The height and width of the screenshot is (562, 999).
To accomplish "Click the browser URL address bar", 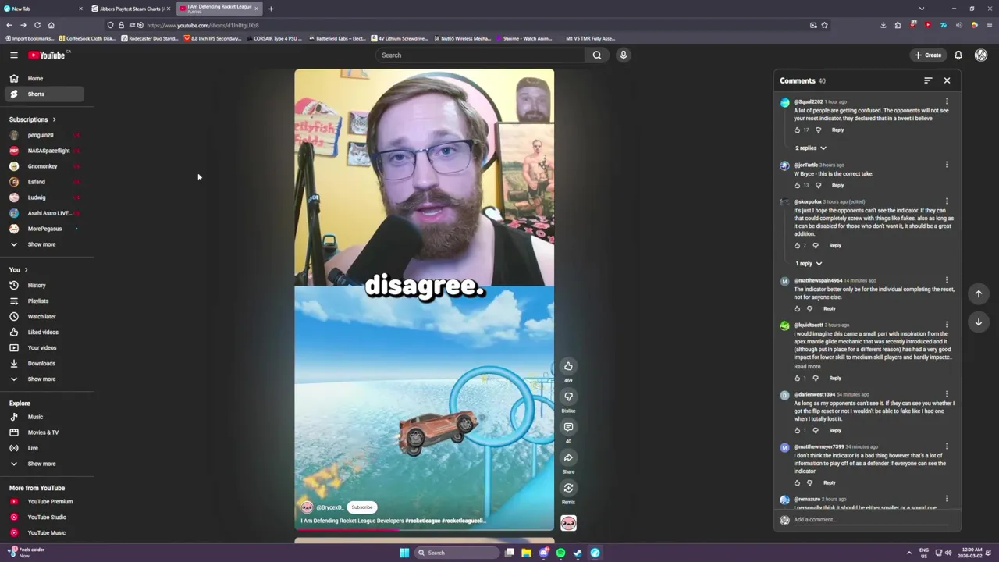I will [x=468, y=25].
